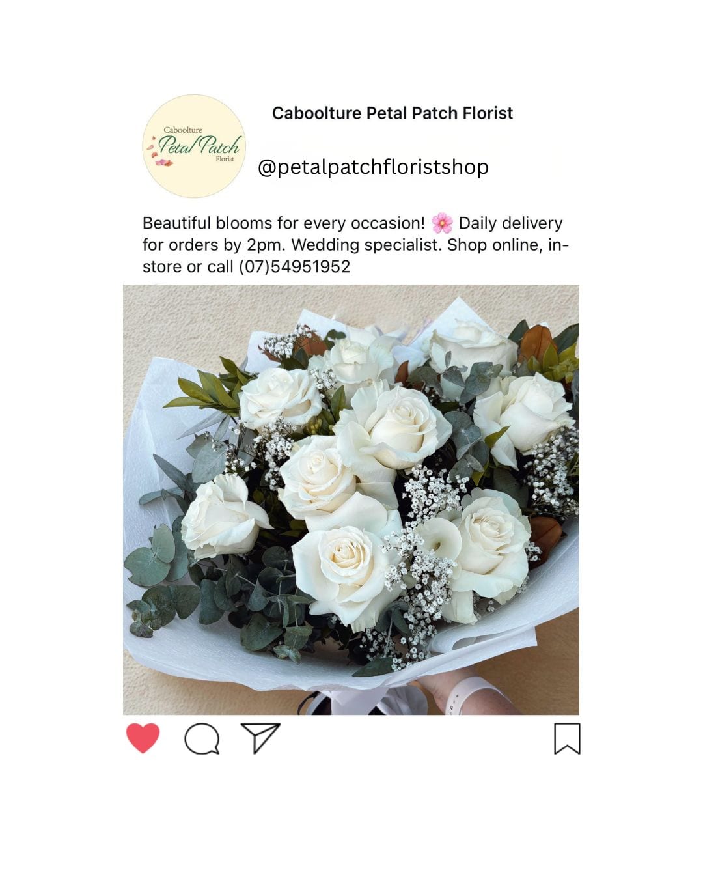Open the @petalpatchfloristshop handle
This screenshot has height=879, width=703.
[x=373, y=167]
